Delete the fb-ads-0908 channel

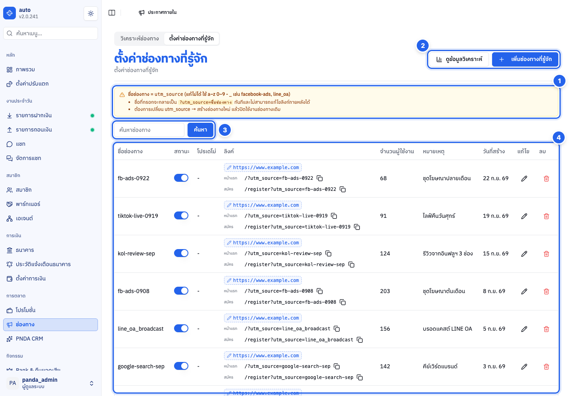(x=546, y=291)
